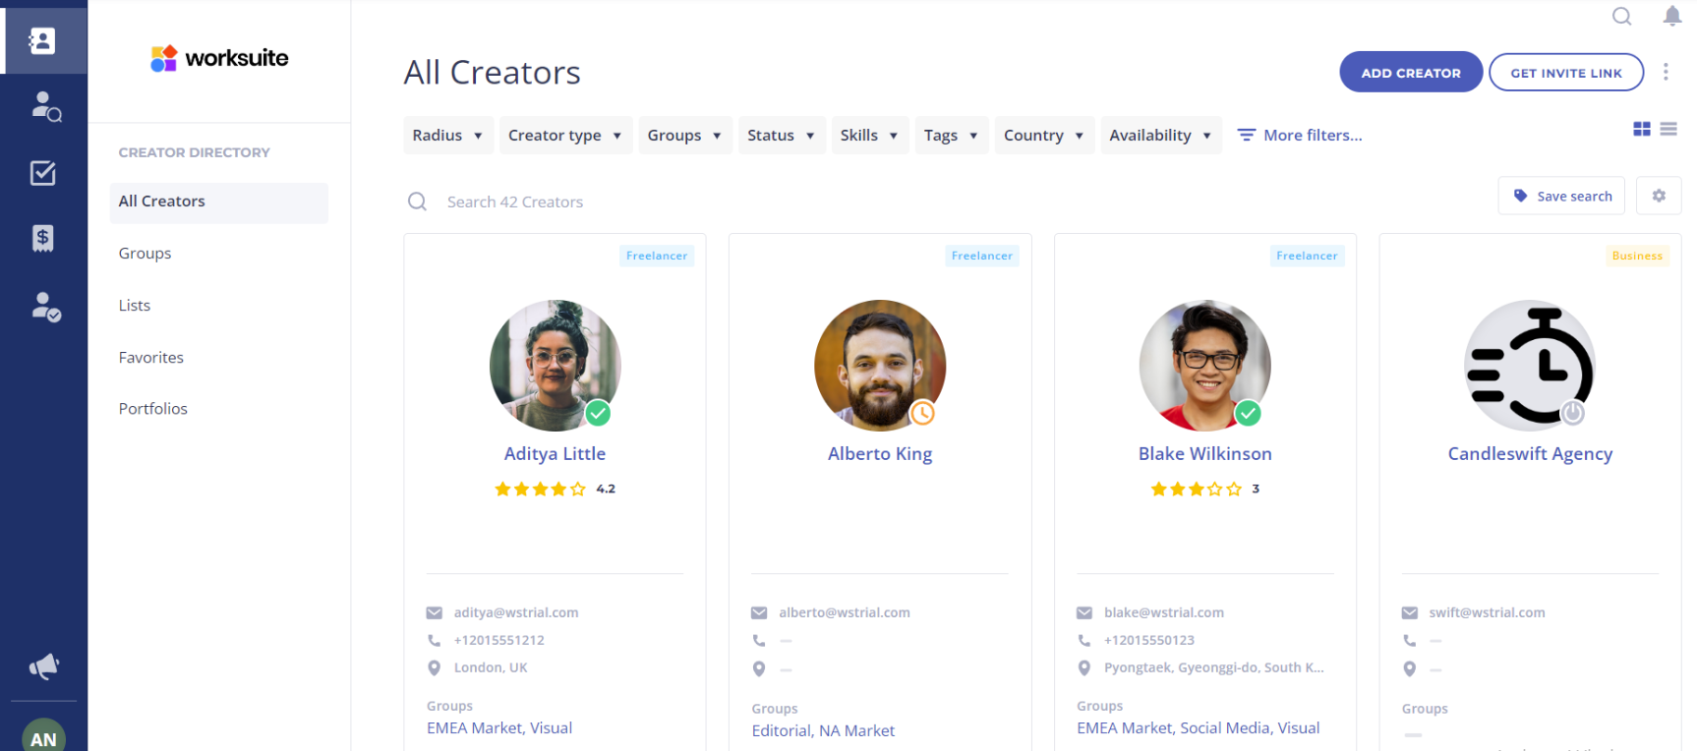Screen dimensions: 1697x751
Task: Expand the Skills filter dropdown
Action: click(x=869, y=135)
